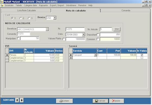This screenshot has height=105, width=152.
Task: Switch to the Comanda tab
Action: pos(126,10)
